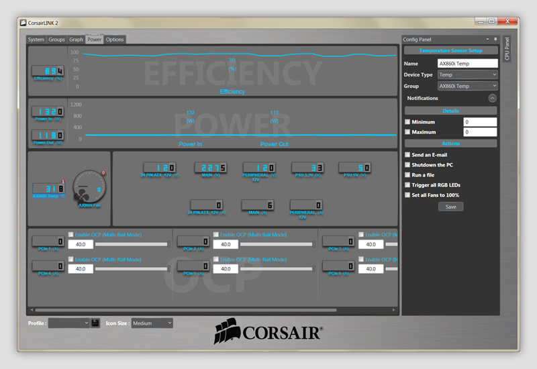Image resolution: width=537 pixels, height=369 pixels.
Task: Click the Power Out (W) digital readout
Action: [x=48, y=136]
